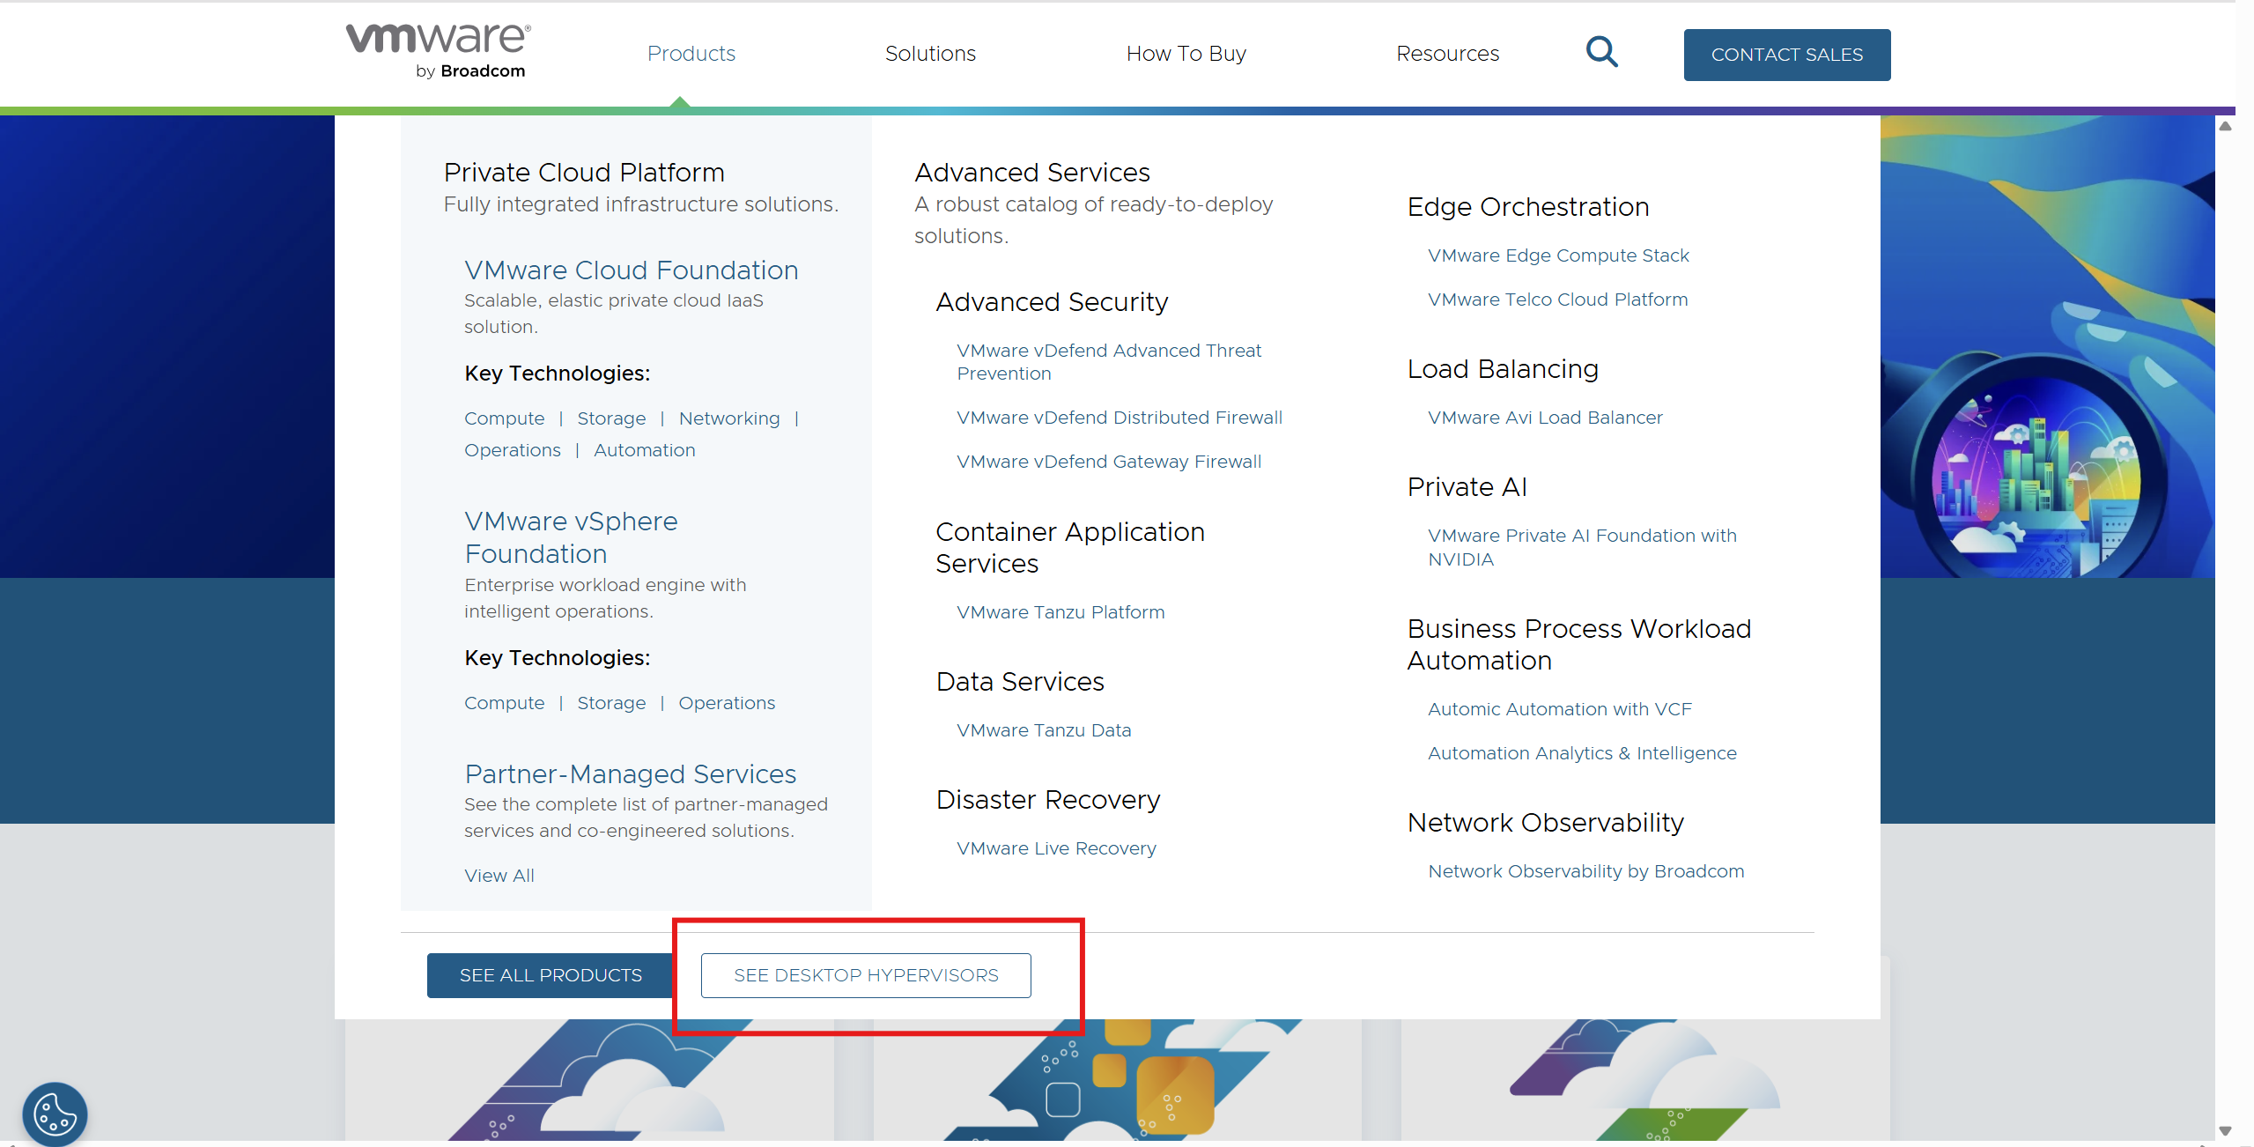Click the Networking key technology link

click(x=728, y=418)
